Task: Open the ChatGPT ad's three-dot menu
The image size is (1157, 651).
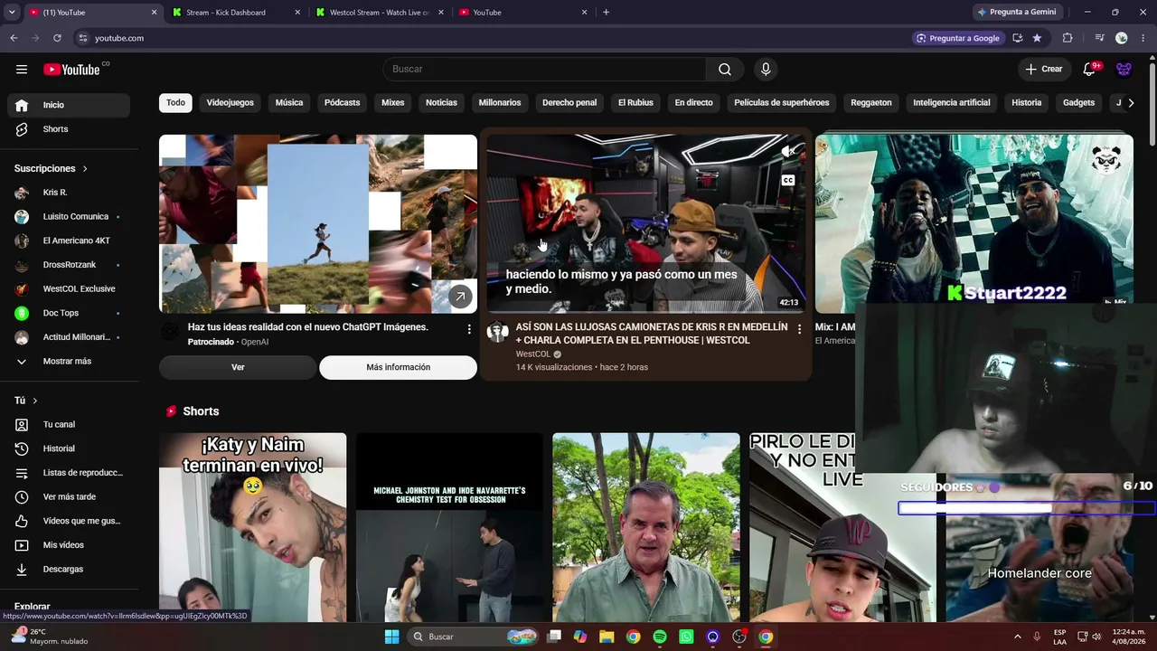Action: pos(469,329)
